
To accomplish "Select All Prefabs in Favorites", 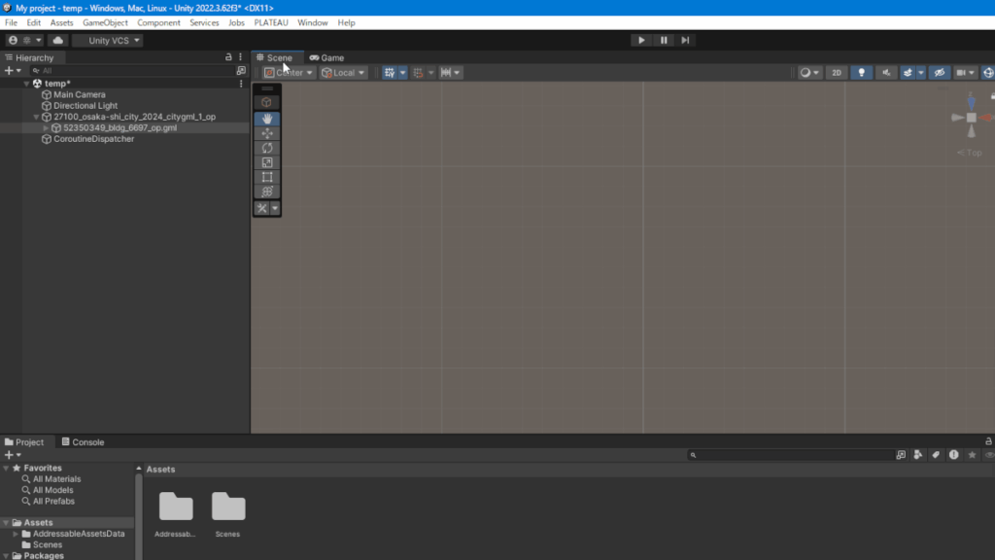I will (53, 502).
